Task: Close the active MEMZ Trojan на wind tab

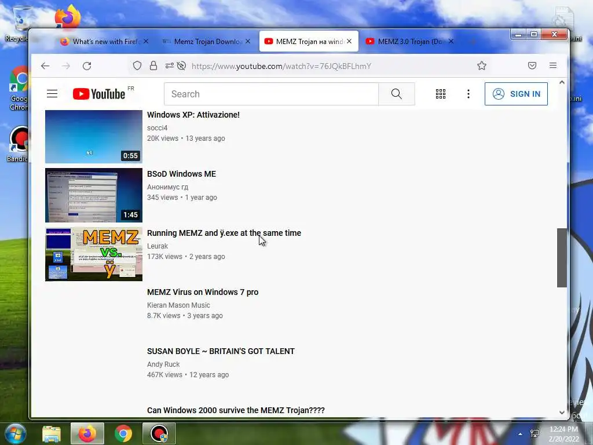Action: 349,41
